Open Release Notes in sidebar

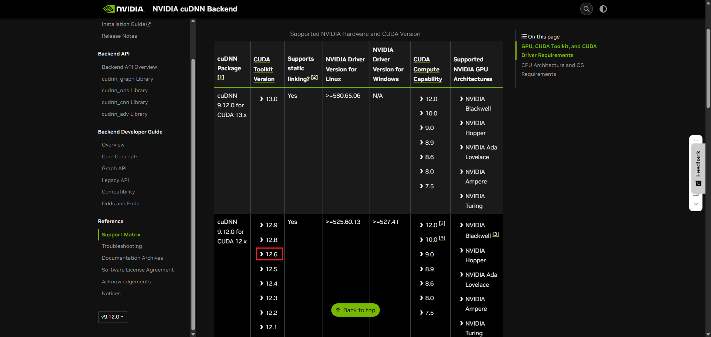(119, 36)
